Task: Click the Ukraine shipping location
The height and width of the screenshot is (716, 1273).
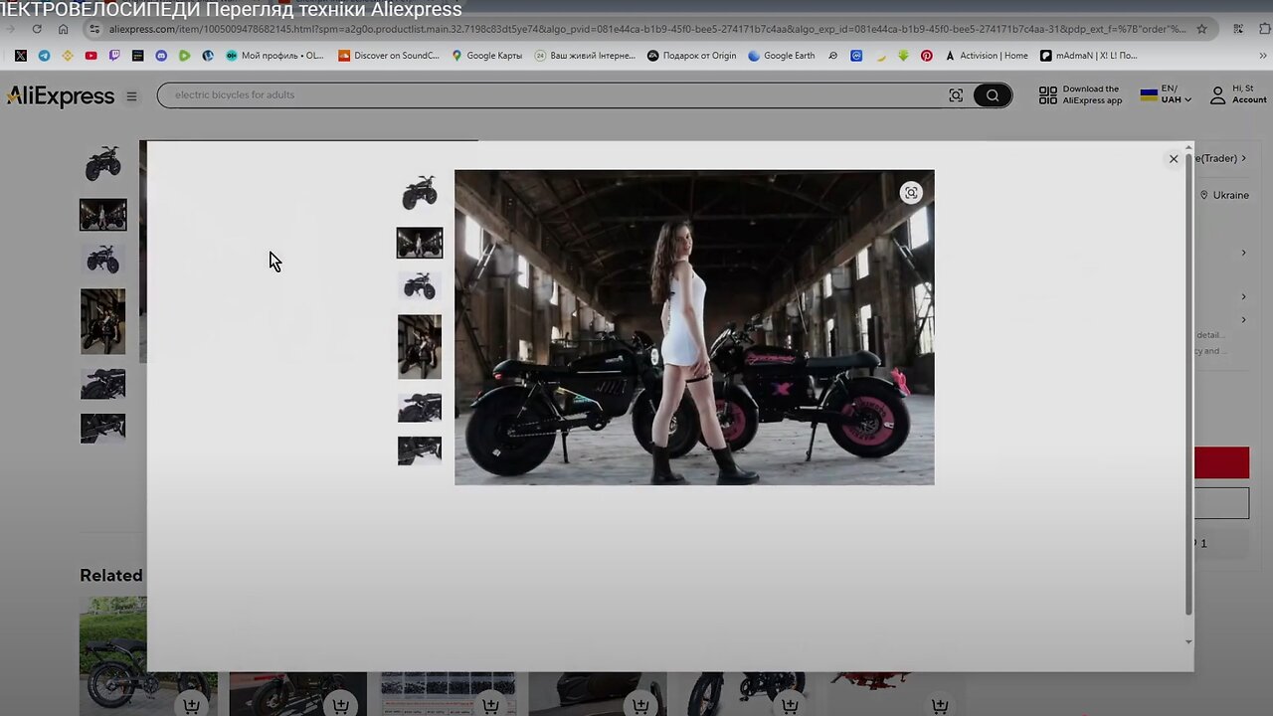Action: (x=1224, y=195)
